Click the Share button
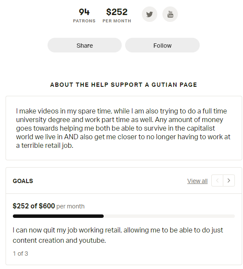 (84, 45)
